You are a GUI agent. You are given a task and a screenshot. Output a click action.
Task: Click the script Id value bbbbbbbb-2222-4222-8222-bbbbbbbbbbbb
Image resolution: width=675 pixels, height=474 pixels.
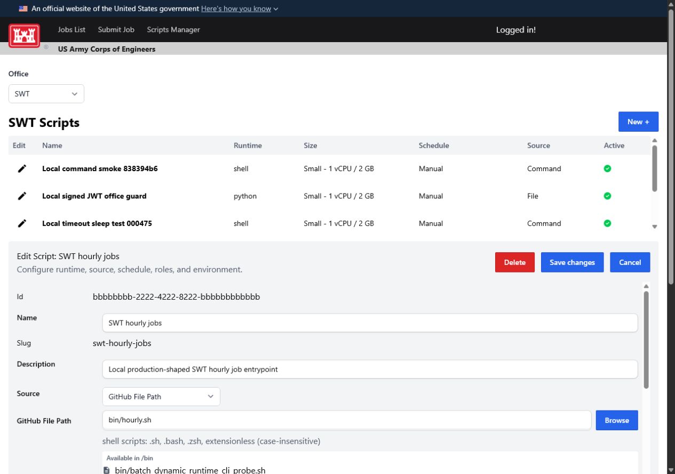tap(177, 297)
